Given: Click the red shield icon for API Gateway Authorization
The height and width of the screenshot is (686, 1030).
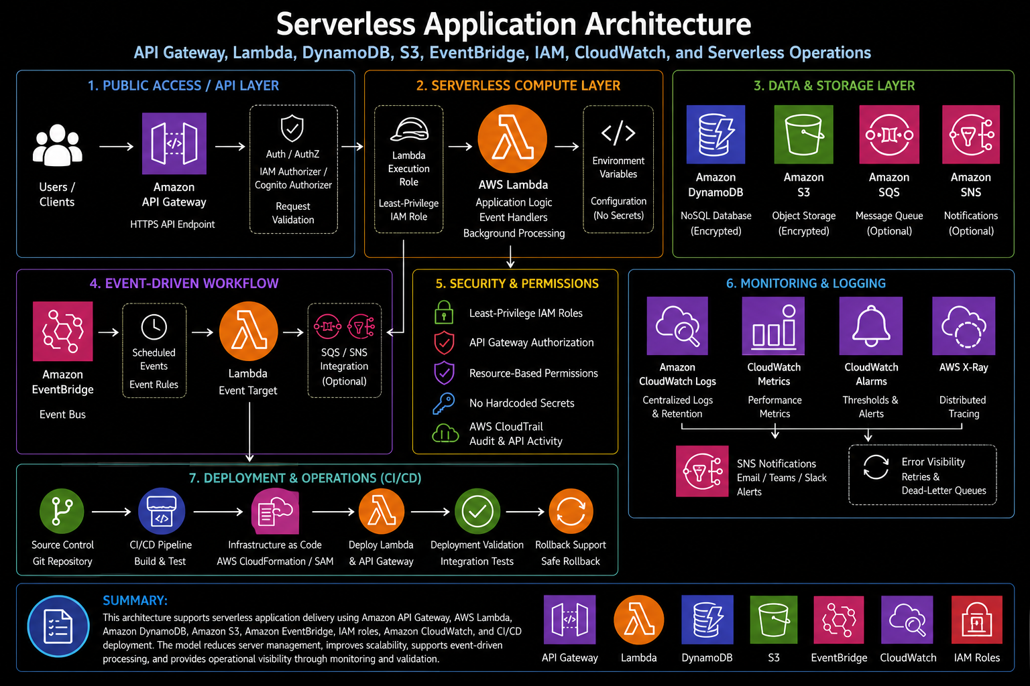Looking at the screenshot, I should pyautogui.click(x=444, y=342).
